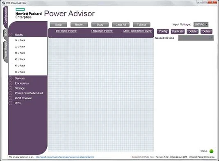Open the privacy statement link
Image resolution: width=219 pixels, height=161 pixels.
pyautogui.click(x=65, y=157)
